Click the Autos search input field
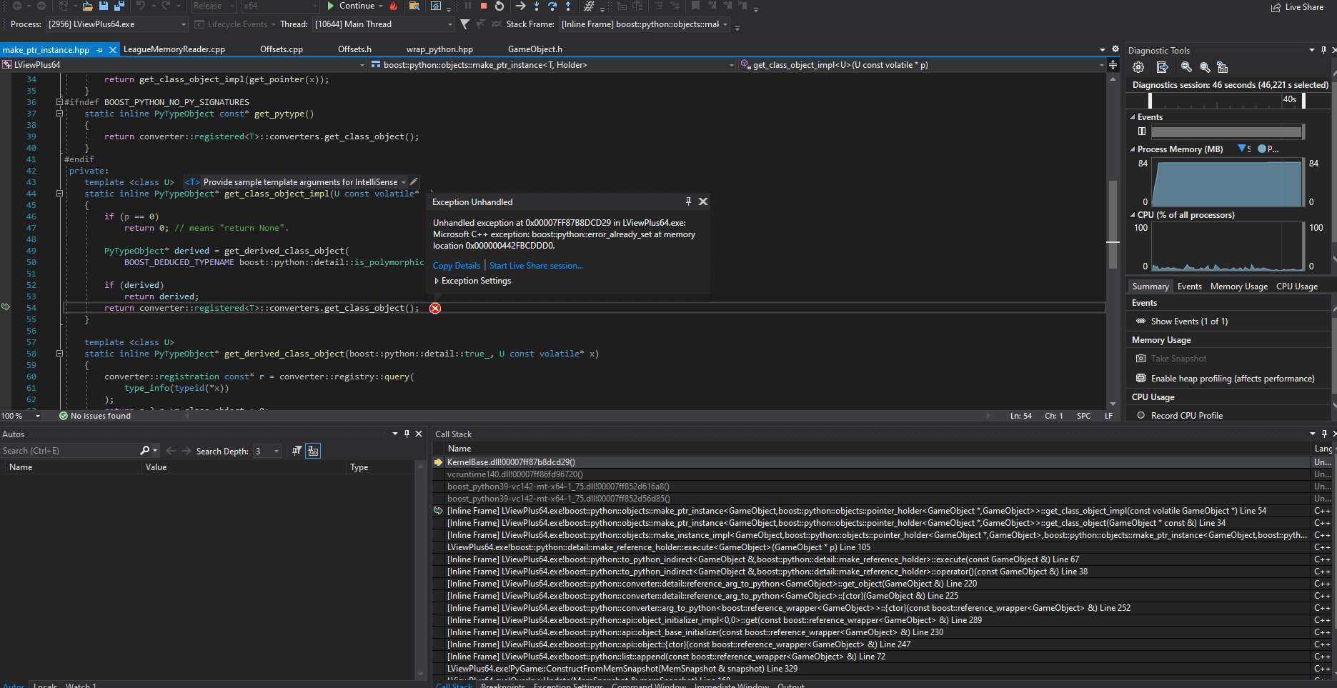 pos(70,451)
